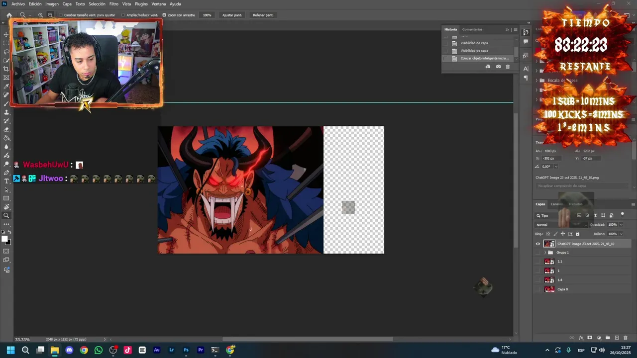Uncheck 'Zoom con arrastre' checkbox

pos(164,15)
